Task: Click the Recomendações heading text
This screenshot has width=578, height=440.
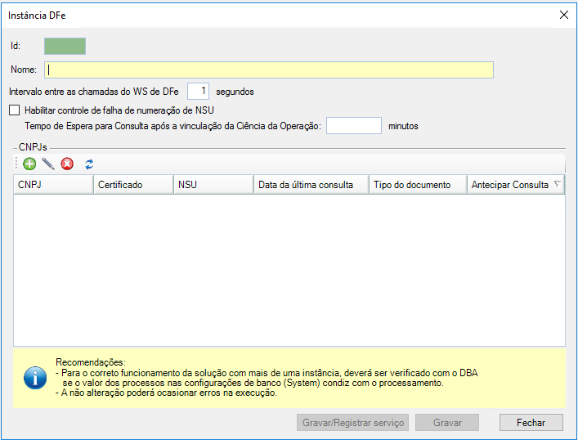Action: coord(91,362)
